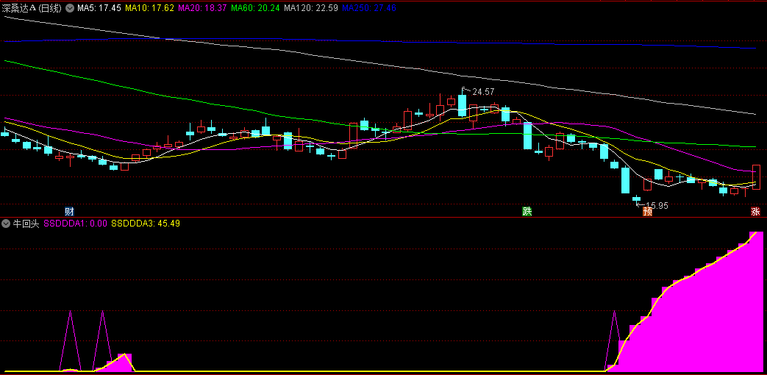Expand the dropdown next to 深桑达A (日线)
The height and width of the screenshot is (375, 767).
click(69, 8)
